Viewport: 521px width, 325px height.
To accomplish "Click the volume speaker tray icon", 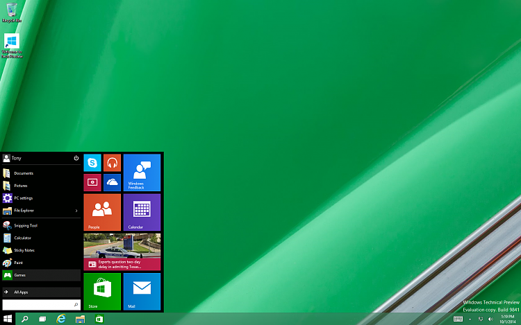I will pos(490,319).
